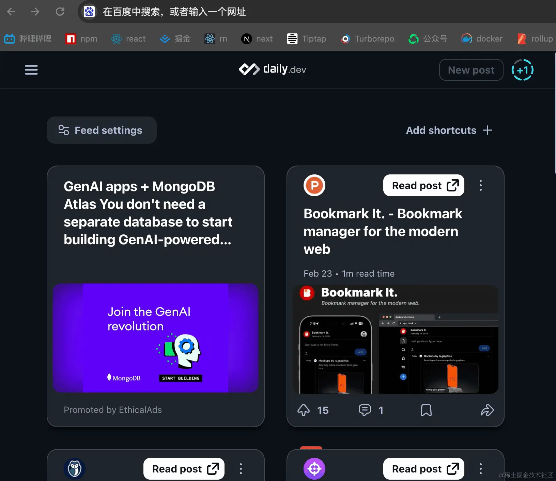Open the rollup bookmark
The width and height of the screenshot is (556, 481).
535,39
